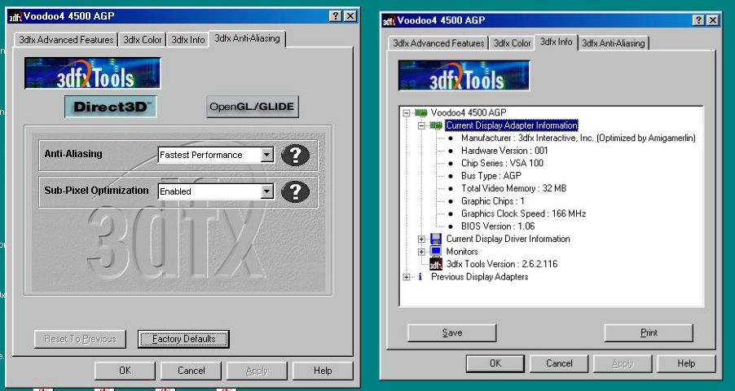The width and height of the screenshot is (735, 391).
Task: Collapse the Voodoo4 4500 AGP root node
Action: click(x=407, y=113)
